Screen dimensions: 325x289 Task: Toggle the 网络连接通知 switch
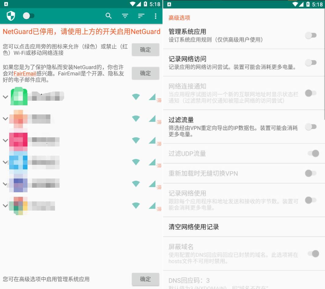(311, 93)
